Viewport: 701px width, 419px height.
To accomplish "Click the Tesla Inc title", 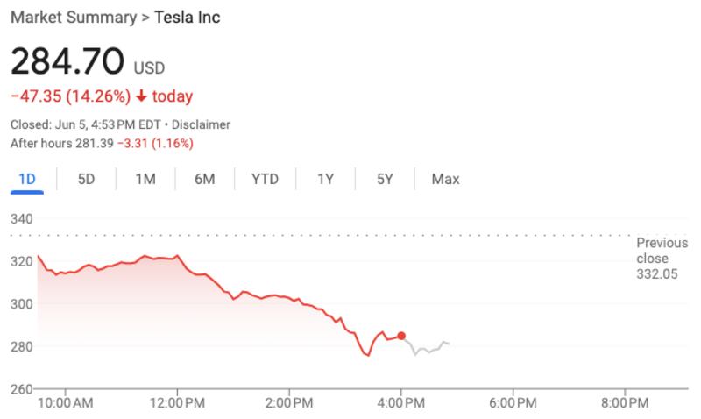I will click(x=187, y=18).
